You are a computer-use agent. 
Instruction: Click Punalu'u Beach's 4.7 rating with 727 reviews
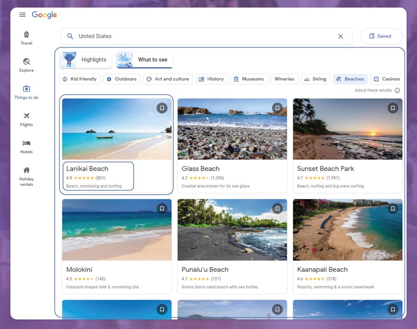(x=201, y=279)
